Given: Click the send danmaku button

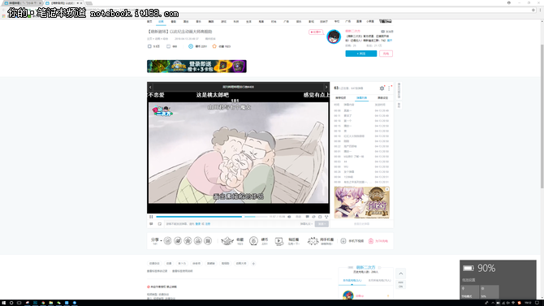Looking at the screenshot, I should tap(322, 224).
